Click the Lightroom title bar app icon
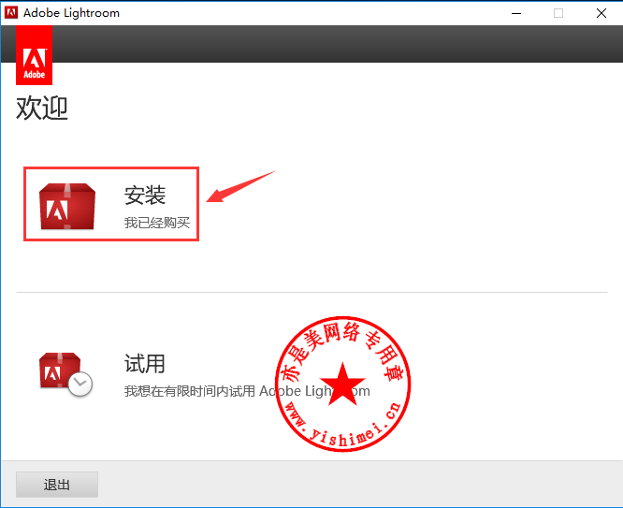Viewport: 623px width, 508px height. point(11,13)
